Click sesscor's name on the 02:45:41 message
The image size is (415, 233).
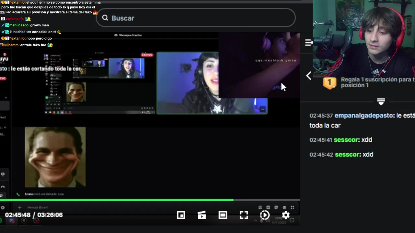[346, 140]
